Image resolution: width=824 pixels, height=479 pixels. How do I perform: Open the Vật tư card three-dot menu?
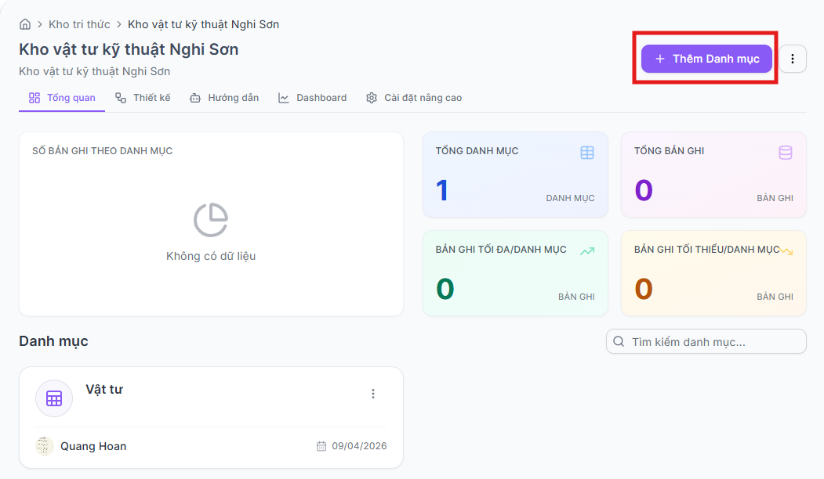tap(373, 394)
